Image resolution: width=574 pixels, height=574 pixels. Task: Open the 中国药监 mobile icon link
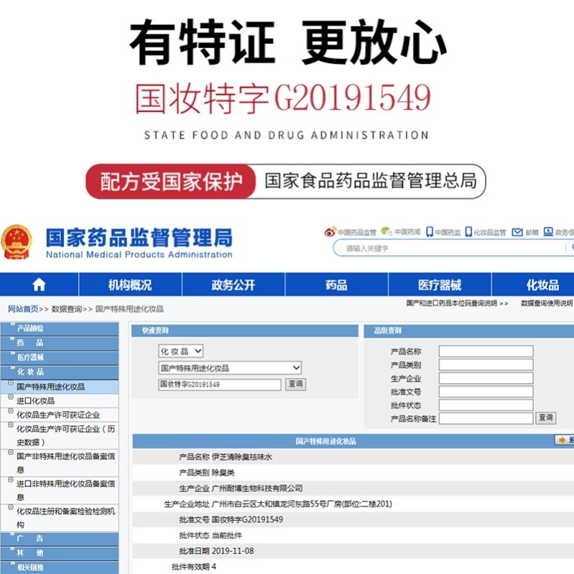pyautogui.click(x=430, y=232)
